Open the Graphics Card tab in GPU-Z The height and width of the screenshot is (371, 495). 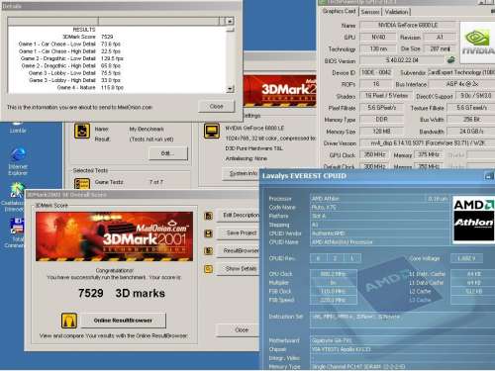tap(339, 11)
